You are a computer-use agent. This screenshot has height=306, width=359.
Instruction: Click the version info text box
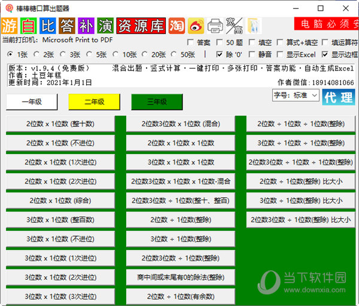(x=180, y=75)
